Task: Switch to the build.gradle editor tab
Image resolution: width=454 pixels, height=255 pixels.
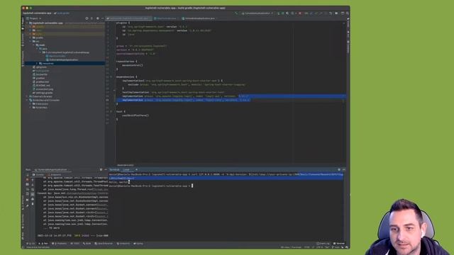Action: click(128, 18)
